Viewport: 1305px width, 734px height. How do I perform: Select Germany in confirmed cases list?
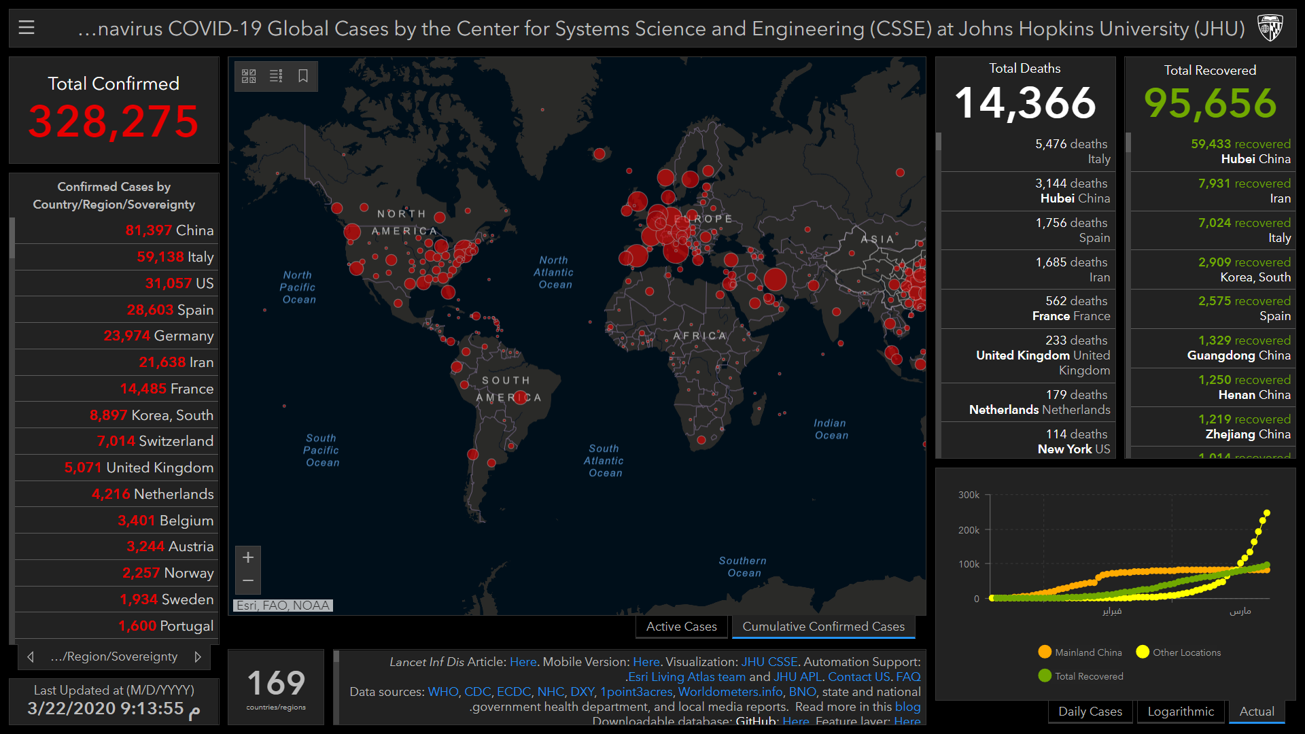pyautogui.click(x=116, y=336)
